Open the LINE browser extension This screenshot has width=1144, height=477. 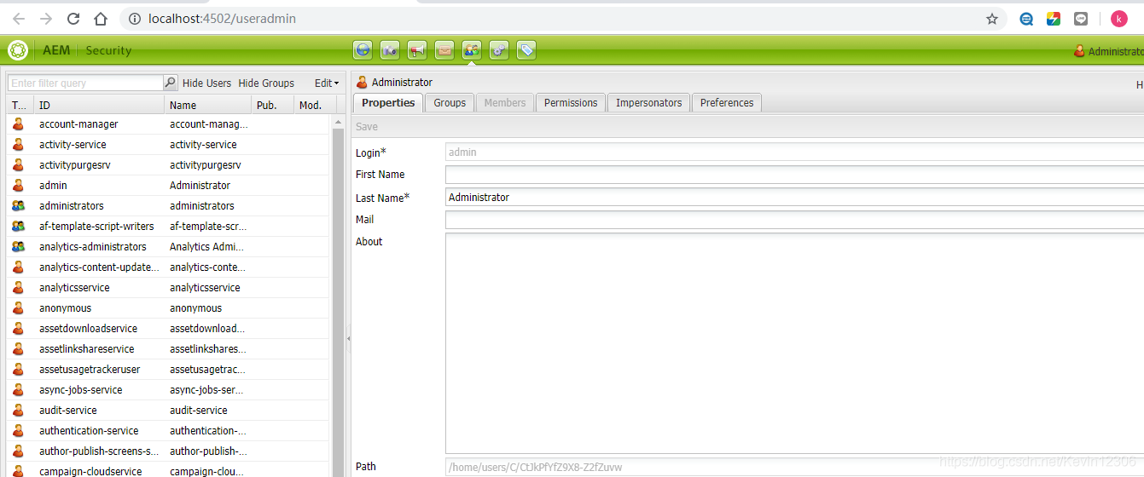pos(1081,19)
